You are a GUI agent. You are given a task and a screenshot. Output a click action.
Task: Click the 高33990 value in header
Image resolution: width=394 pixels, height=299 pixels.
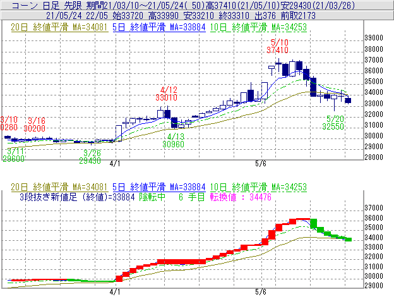(164, 16)
